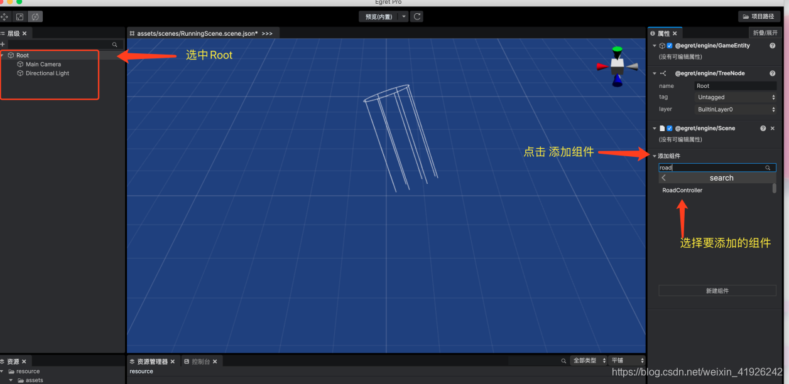Choose RoadController from search results

pyautogui.click(x=682, y=190)
